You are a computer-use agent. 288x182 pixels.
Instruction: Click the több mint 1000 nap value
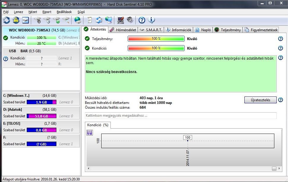tap(156, 103)
